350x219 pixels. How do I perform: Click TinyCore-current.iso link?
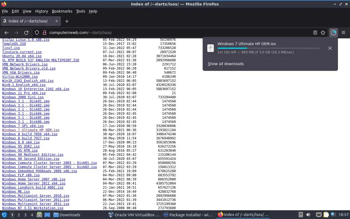(22, 52)
